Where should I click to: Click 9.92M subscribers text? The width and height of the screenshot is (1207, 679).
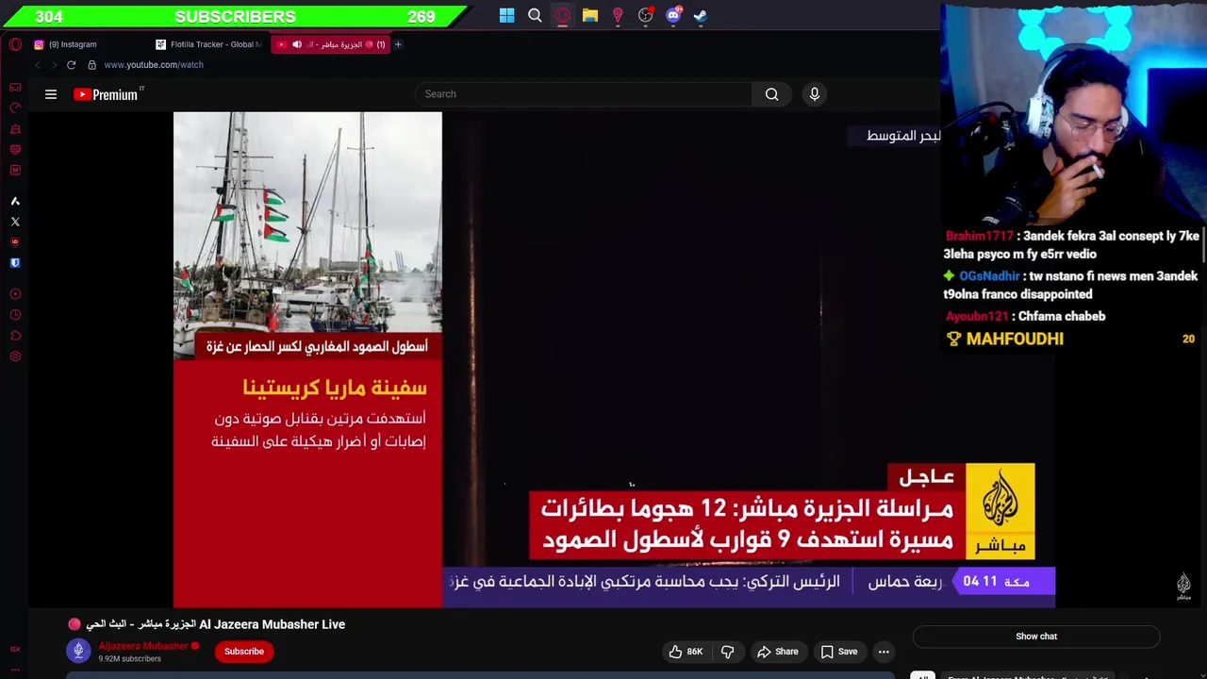pyautogui.click(x=129, y=659)
